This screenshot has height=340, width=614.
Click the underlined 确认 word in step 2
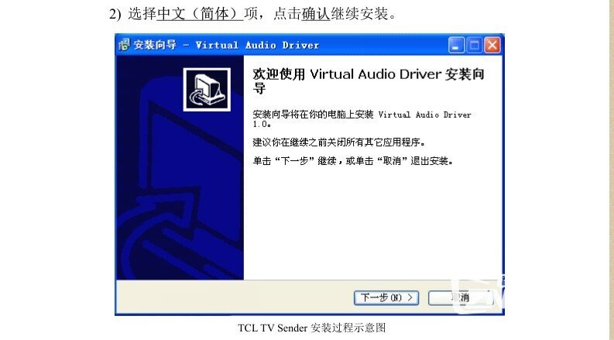click(x=316, y=14)
